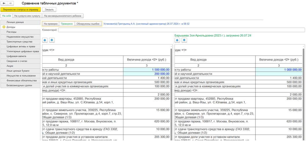Click down arrow above right table

pyautogui.click(x=184, y=40)
